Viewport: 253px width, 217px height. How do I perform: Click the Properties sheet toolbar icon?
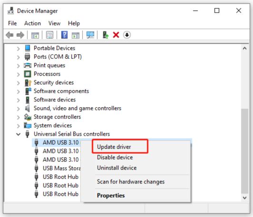coord(49,35)
